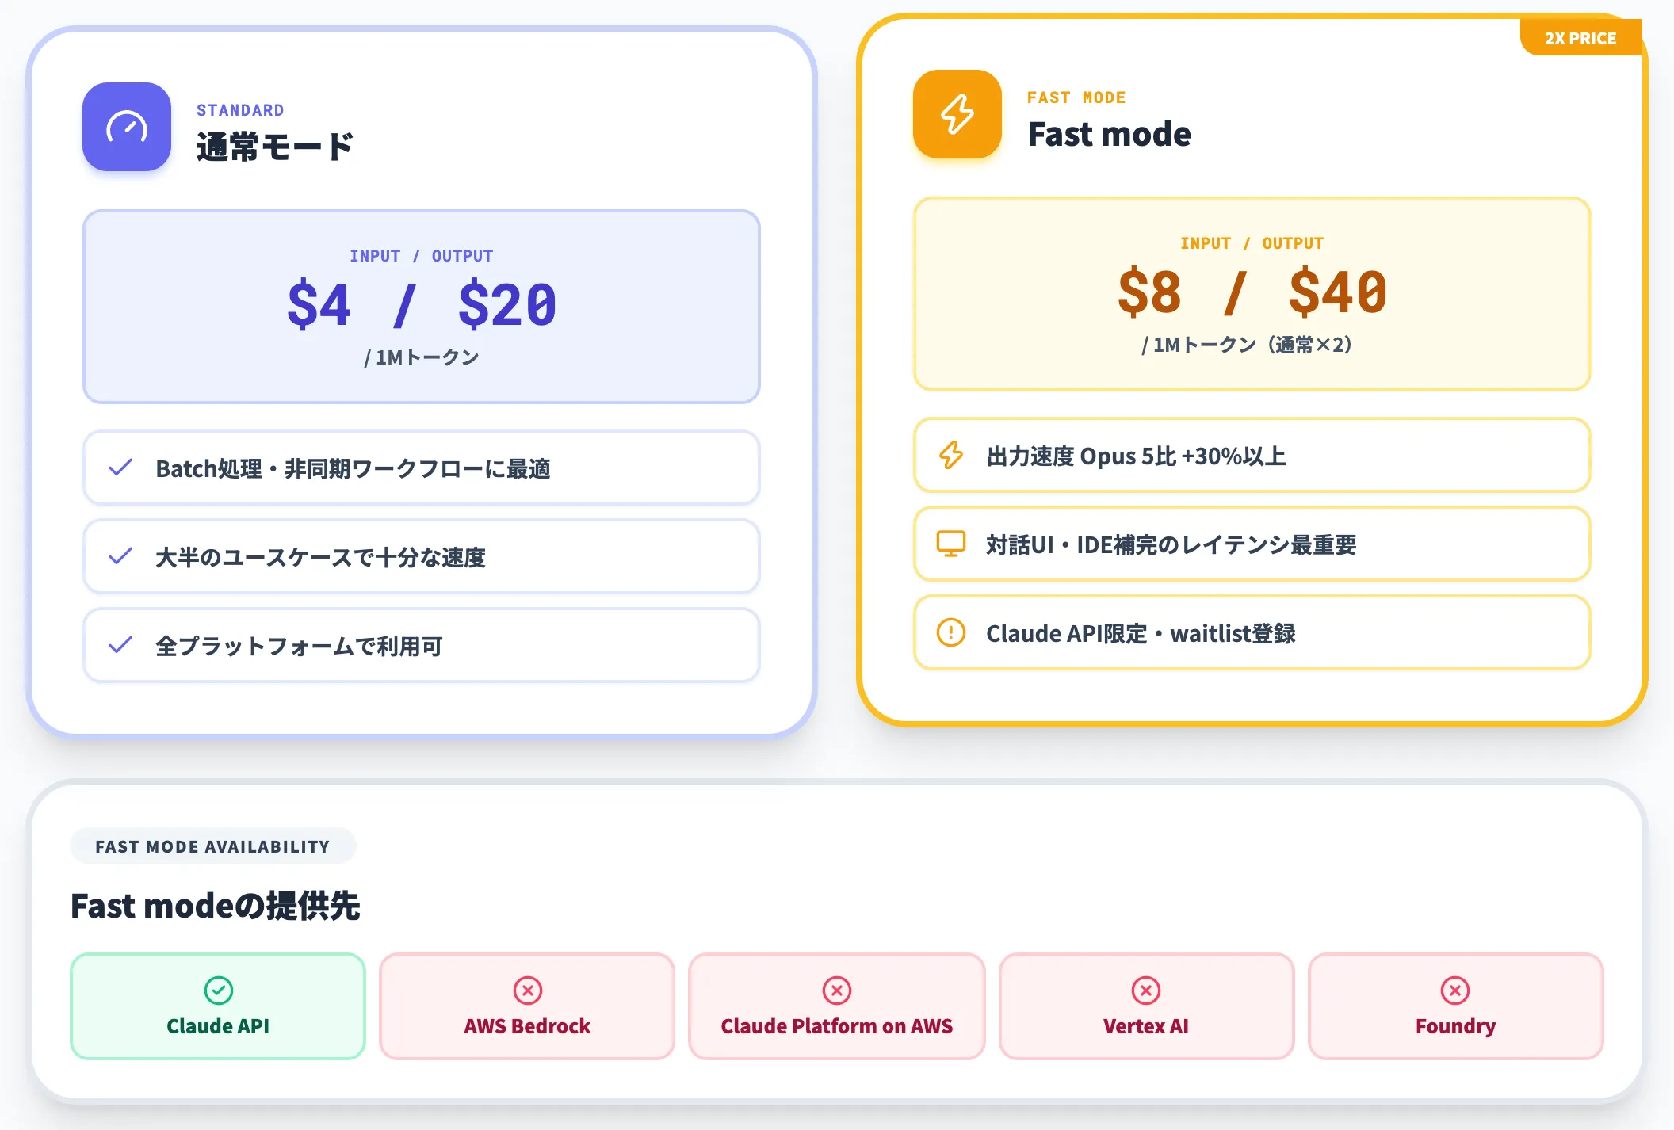Click the orange FAST MODE small label
This screenshot has width=1674, height=1130.
(1076, 97)
